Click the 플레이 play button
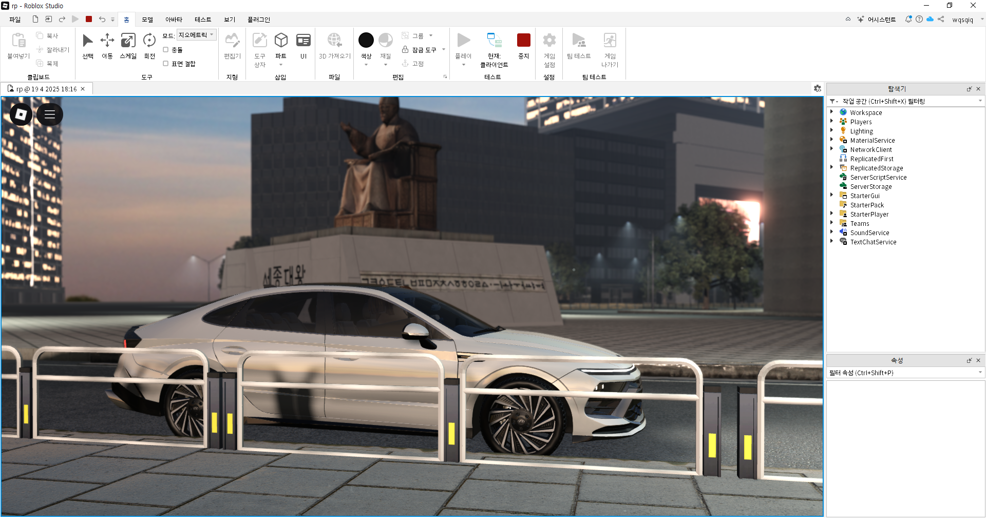986x522 pixels. pyautogui.click(x=463, y=46)
